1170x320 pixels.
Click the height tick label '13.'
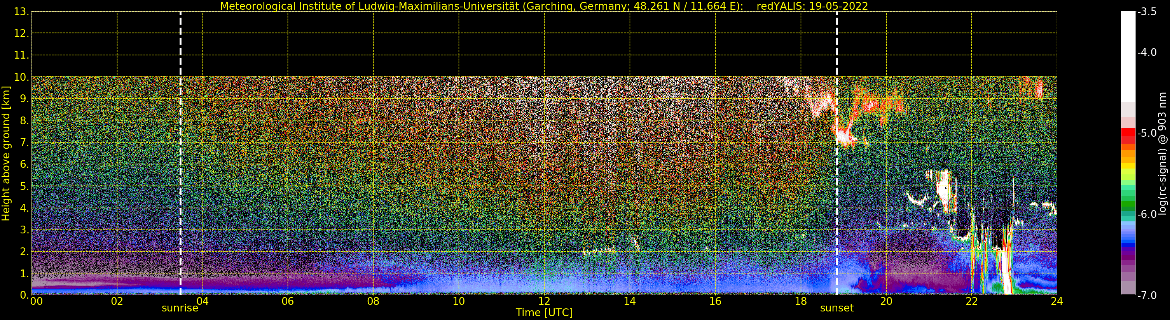click(21, 12)
